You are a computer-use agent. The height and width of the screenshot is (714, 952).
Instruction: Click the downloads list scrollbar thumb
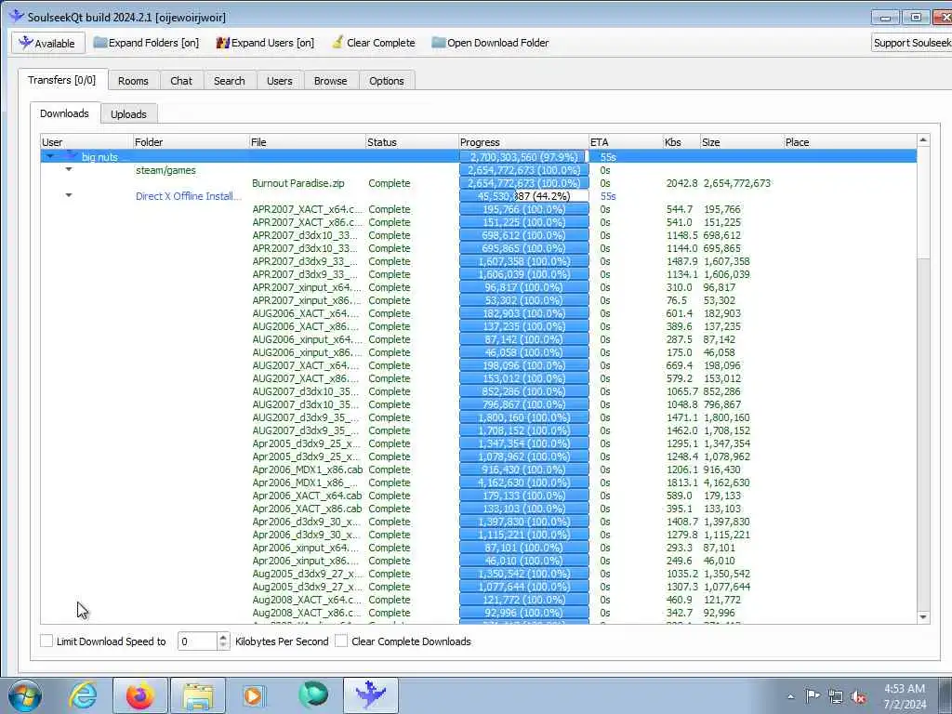[923, 202]
